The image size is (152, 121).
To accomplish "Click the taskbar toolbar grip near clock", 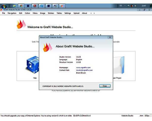I will pos(118,6).
